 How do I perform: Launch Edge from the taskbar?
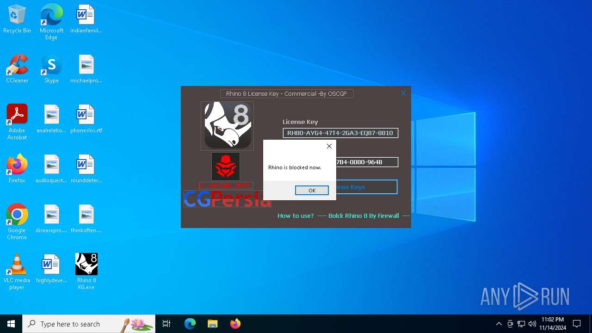190,324
